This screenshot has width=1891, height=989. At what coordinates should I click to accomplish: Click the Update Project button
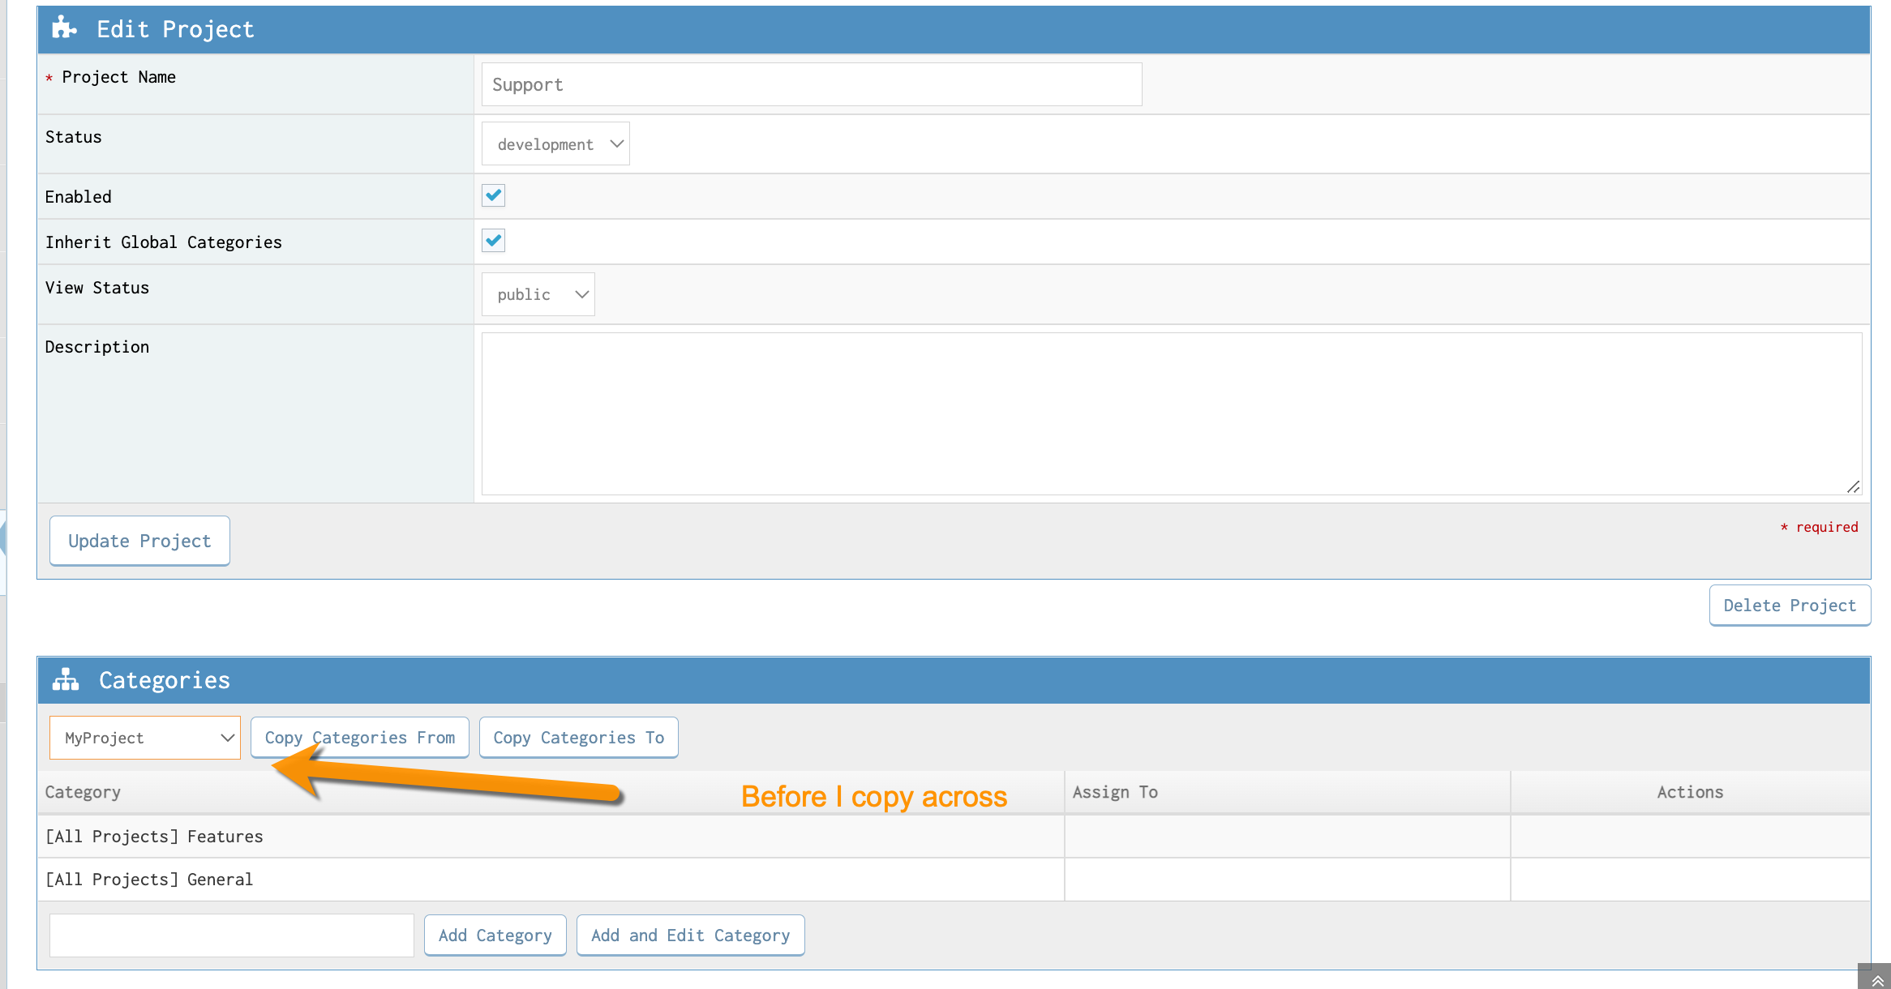click(139, 541)
